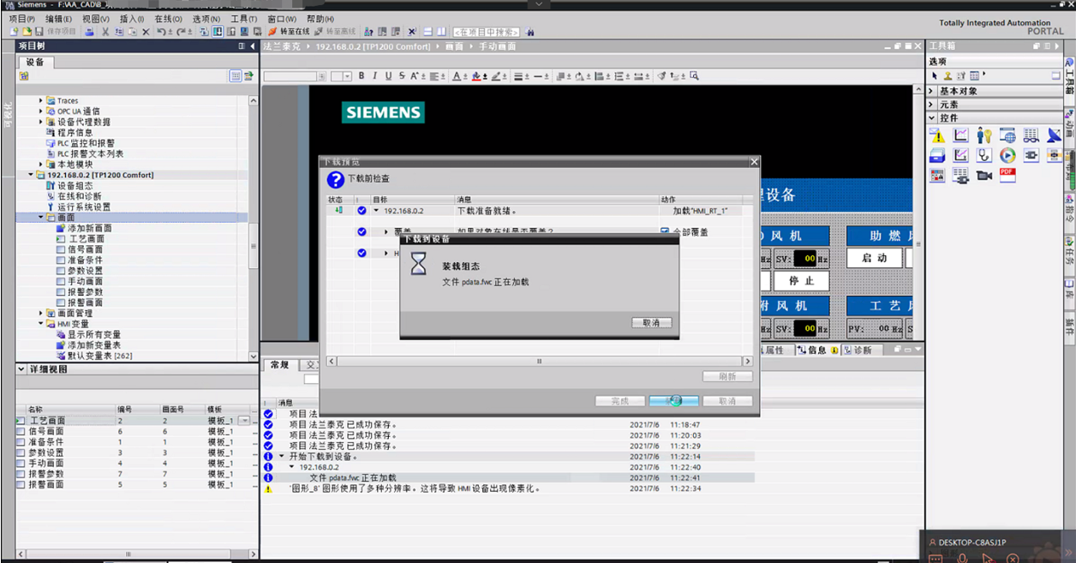This screenshot has height=563, width=1076.
Task: Select 报警参数 in the project tree
Action: coord(85,292)
